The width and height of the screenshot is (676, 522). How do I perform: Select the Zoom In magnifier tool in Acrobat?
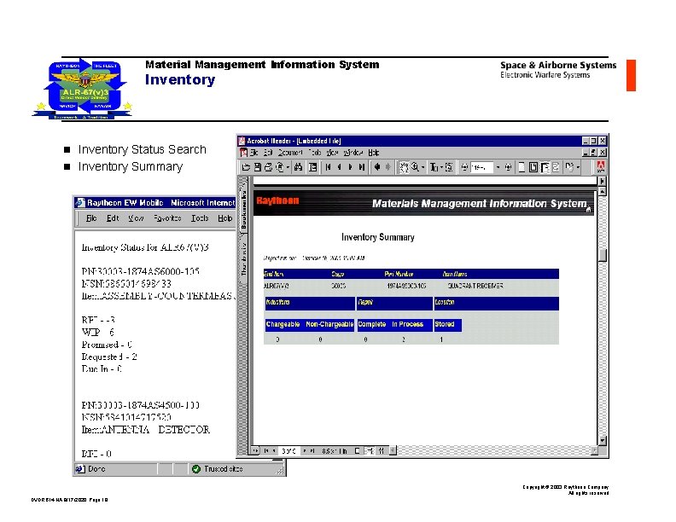[x=415, y=167]
